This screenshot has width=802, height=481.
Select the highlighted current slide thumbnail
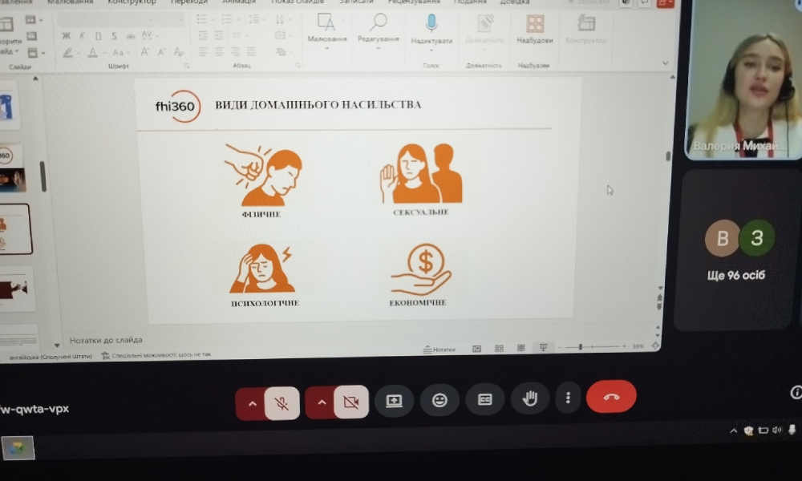coord(15,228)
